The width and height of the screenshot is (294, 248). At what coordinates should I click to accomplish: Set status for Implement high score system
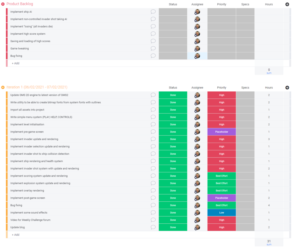tap(173, 34)
